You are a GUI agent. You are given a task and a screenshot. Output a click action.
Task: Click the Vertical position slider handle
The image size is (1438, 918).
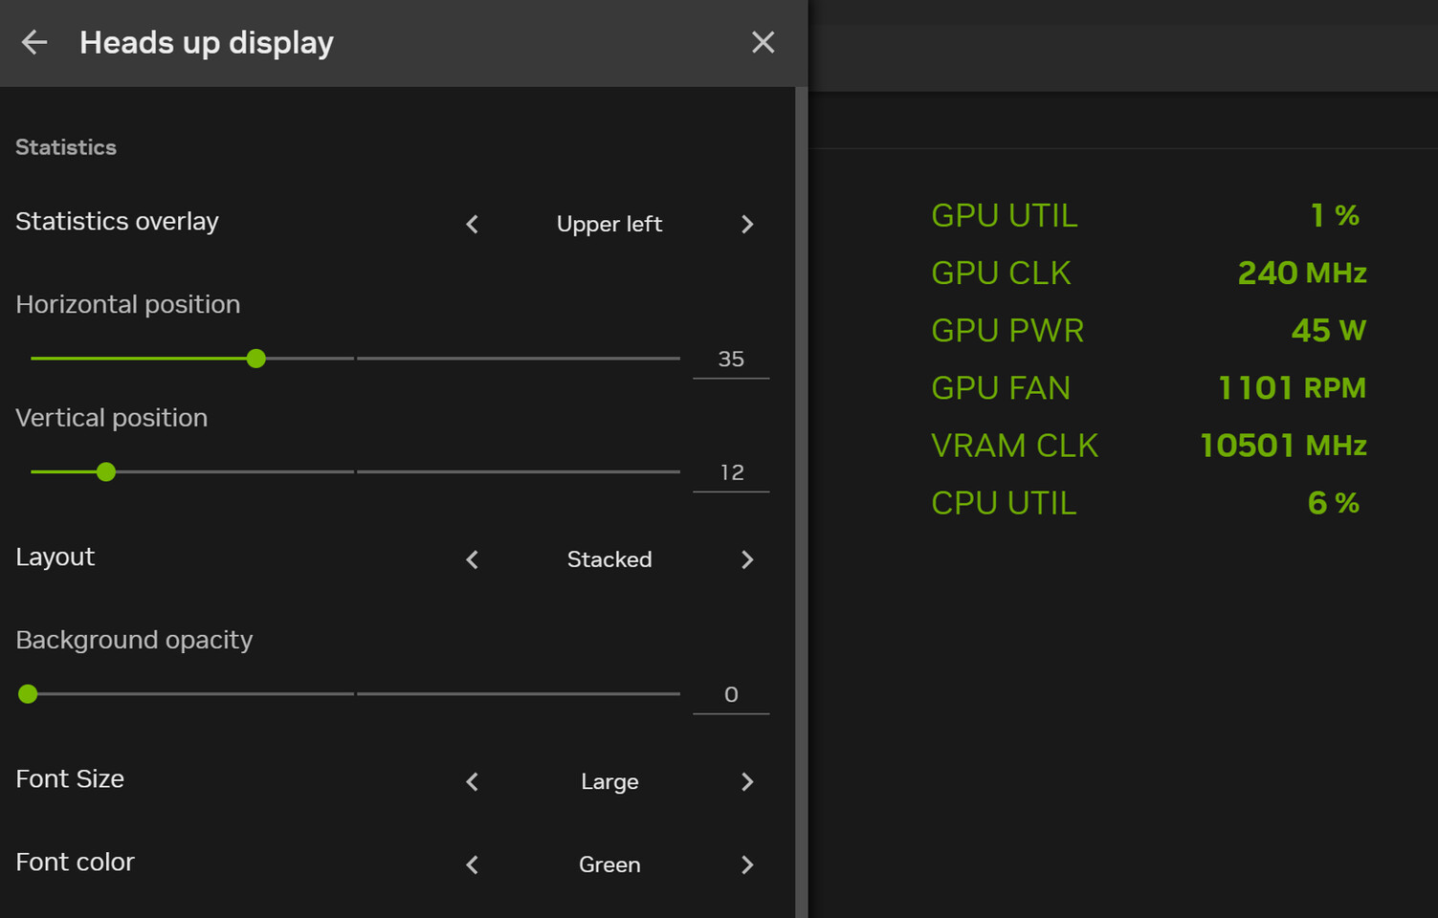105,471
